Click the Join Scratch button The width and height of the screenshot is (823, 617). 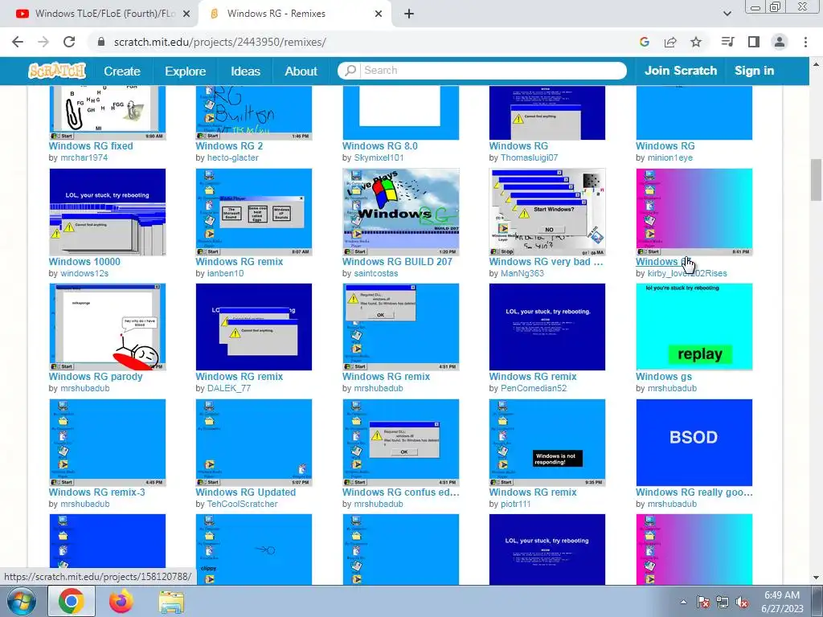680,71
